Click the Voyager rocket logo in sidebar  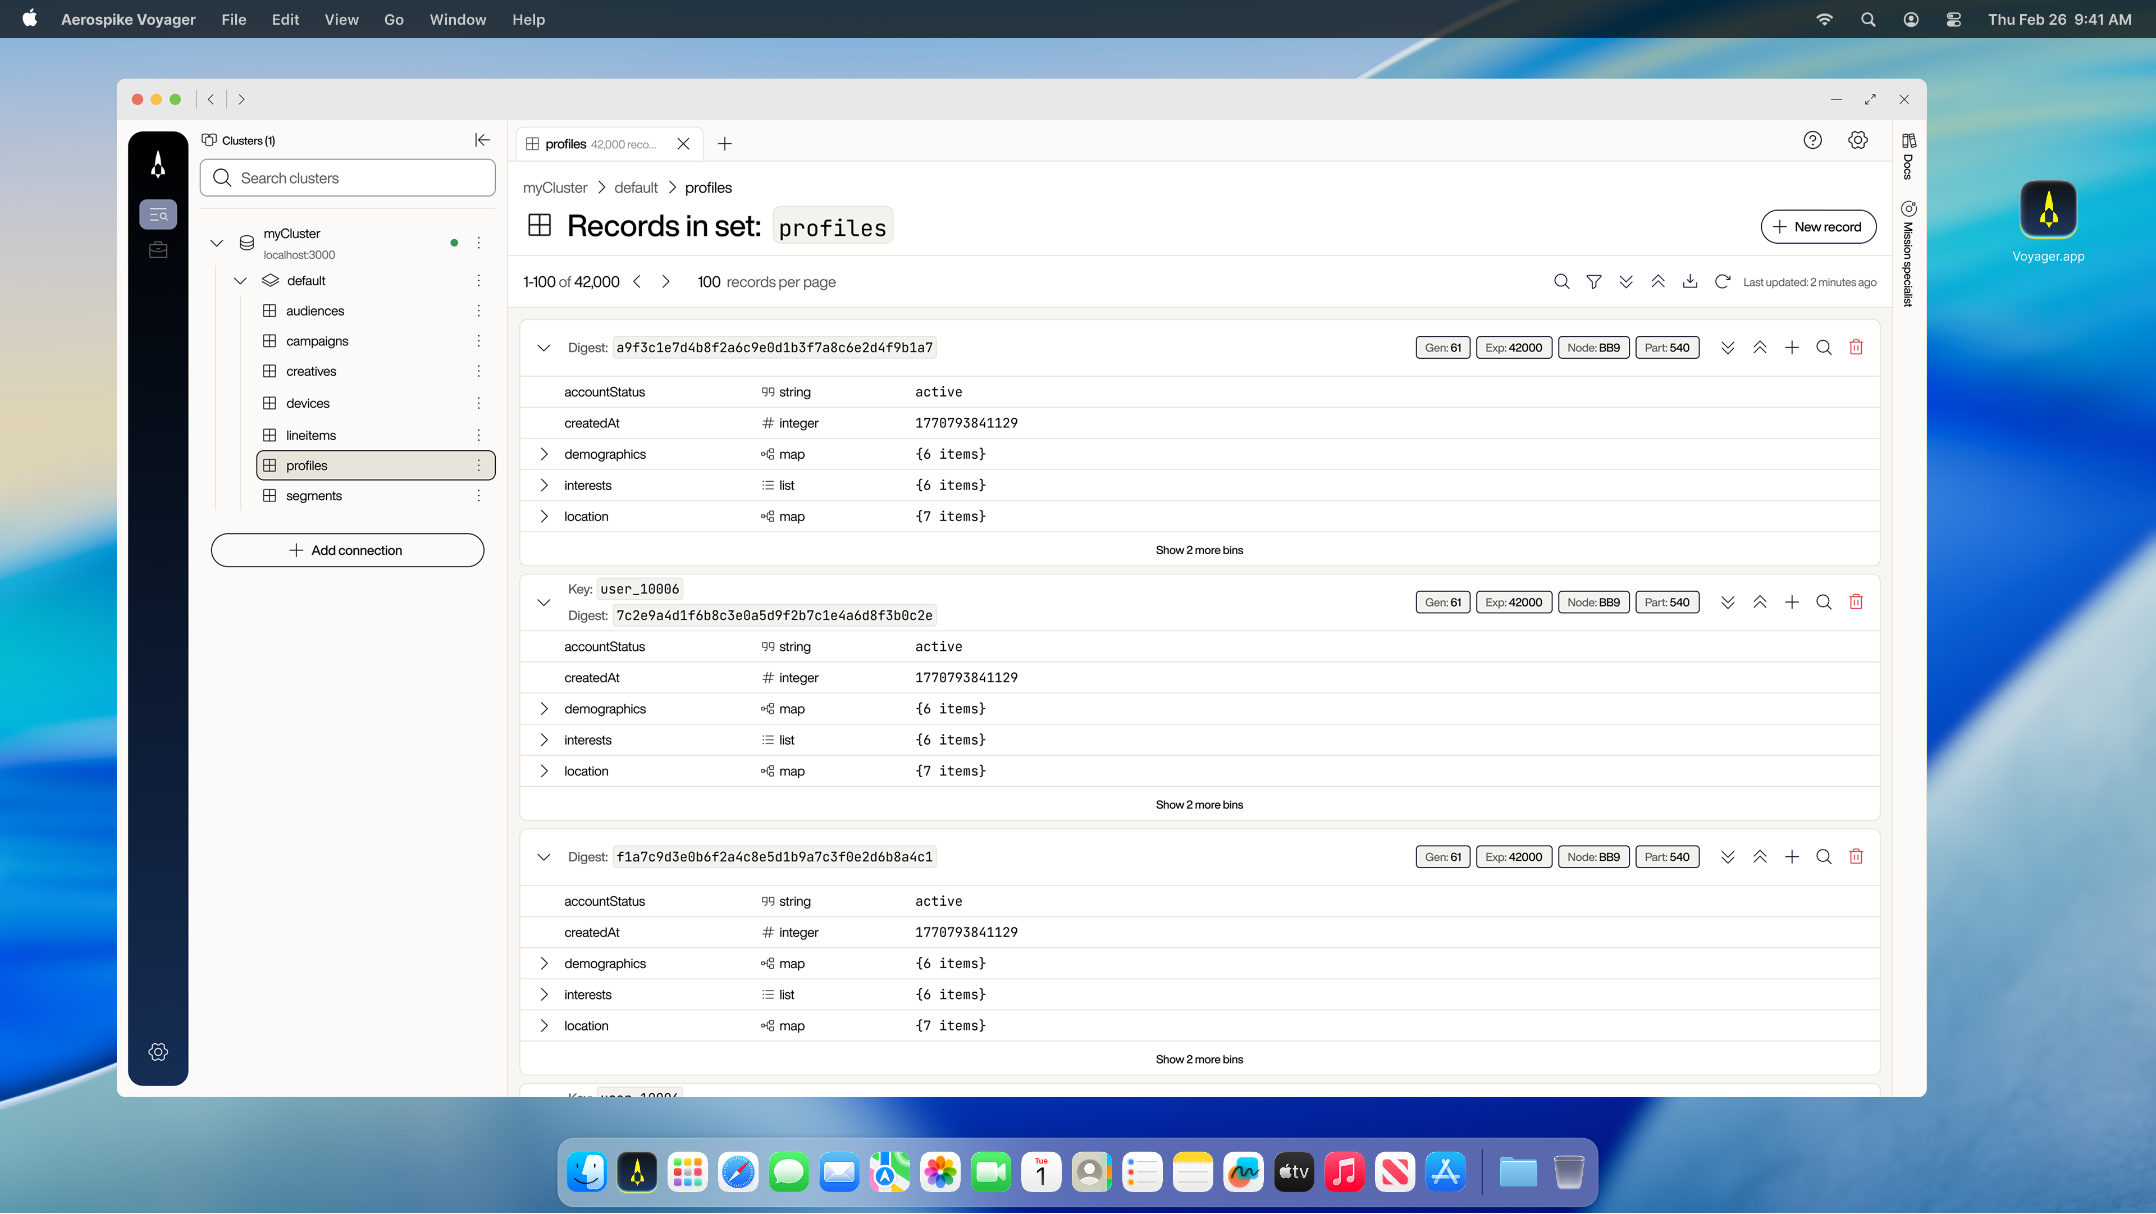coord(158,164)
